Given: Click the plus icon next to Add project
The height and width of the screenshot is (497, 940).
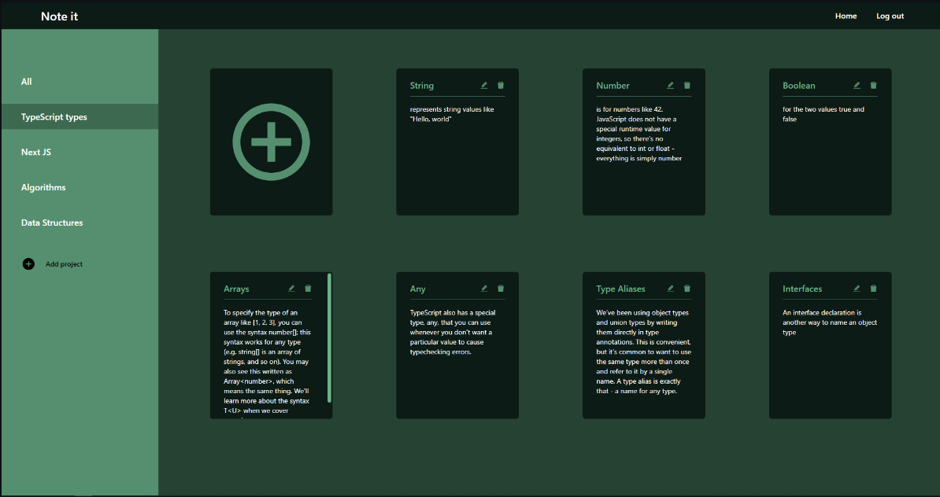Looking at the screenshot, I should pos(28,264).
